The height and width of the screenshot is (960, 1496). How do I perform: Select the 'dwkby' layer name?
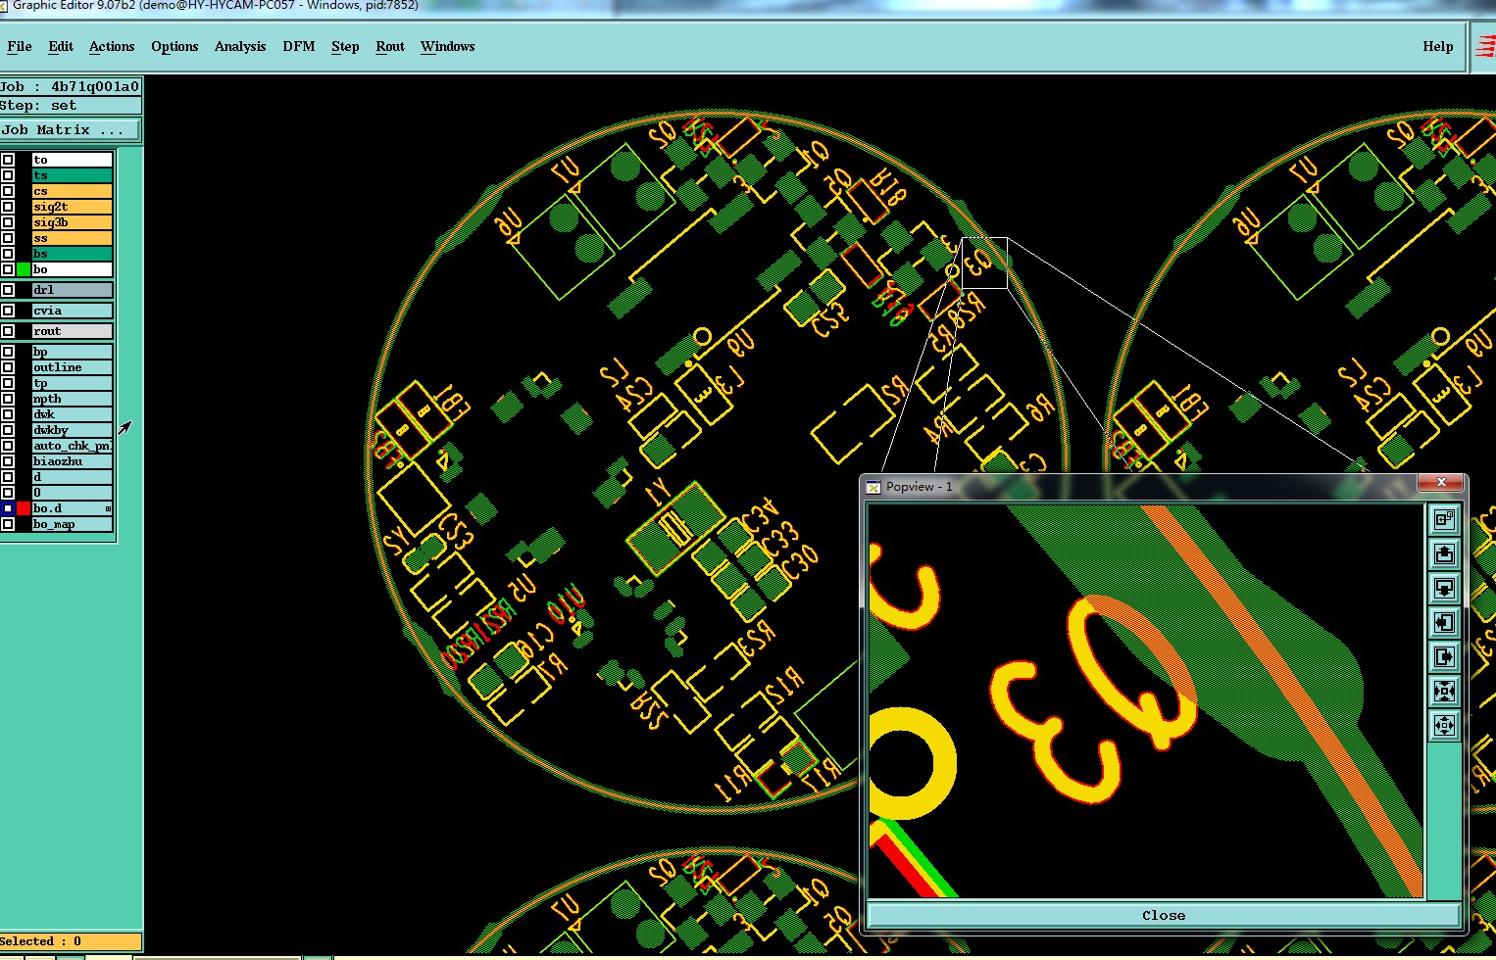(73, 430)
